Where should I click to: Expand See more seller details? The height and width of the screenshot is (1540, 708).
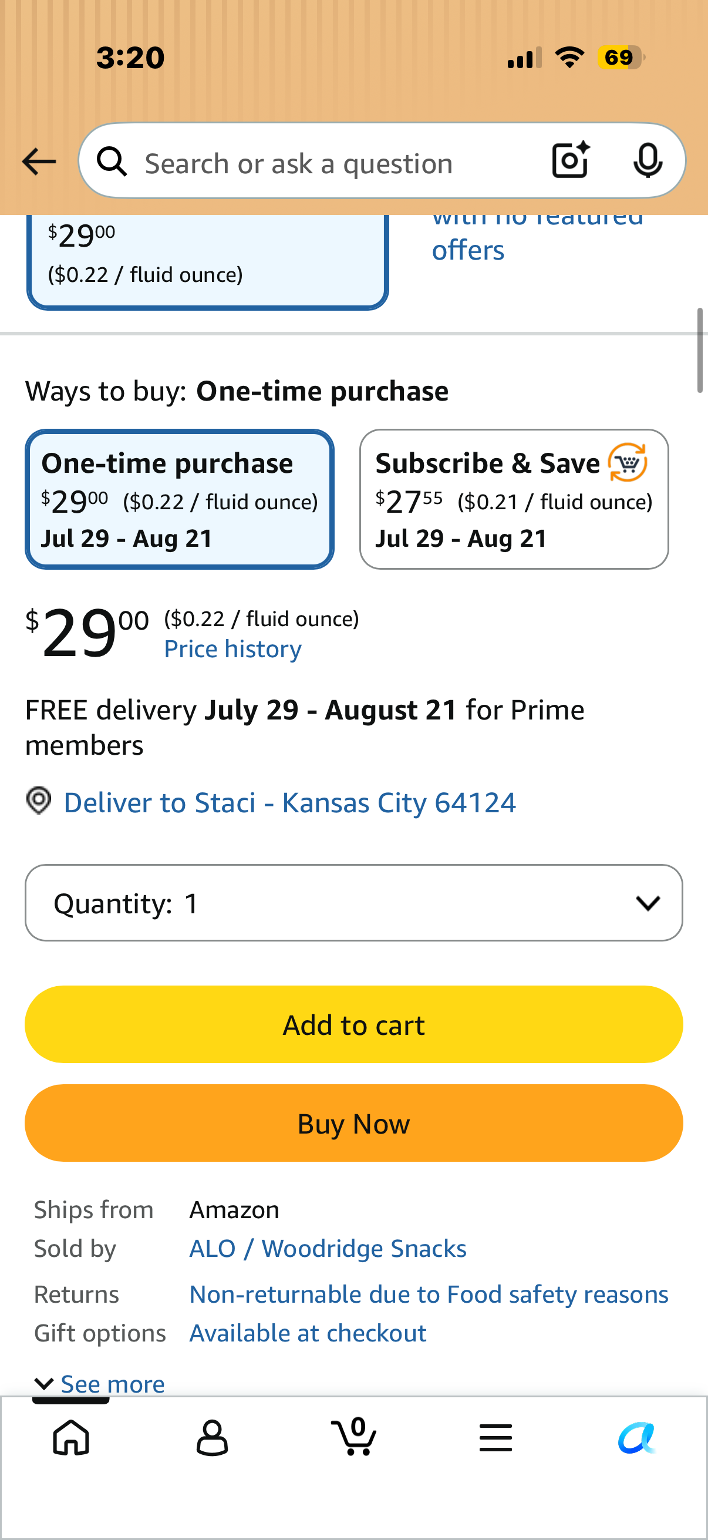100,1384
